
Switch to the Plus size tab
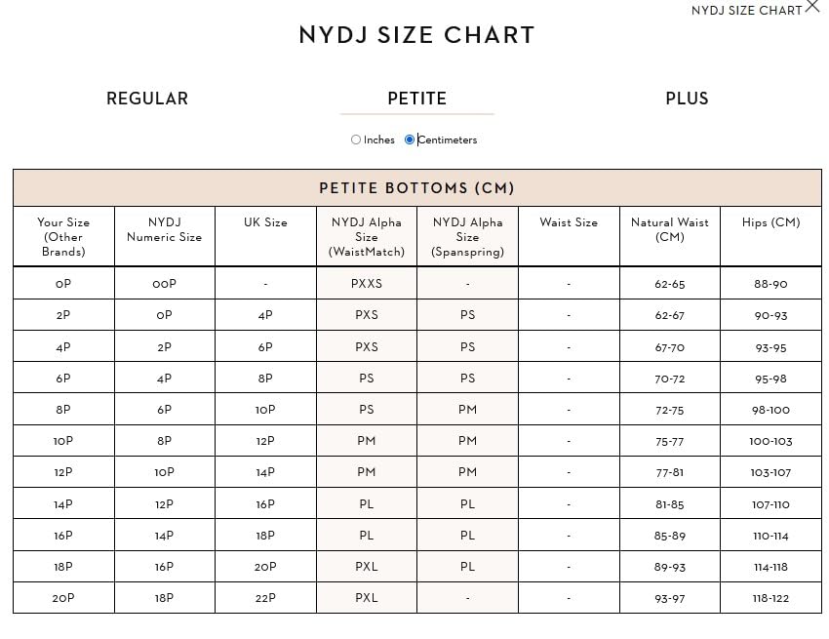(x=687, y=99)
